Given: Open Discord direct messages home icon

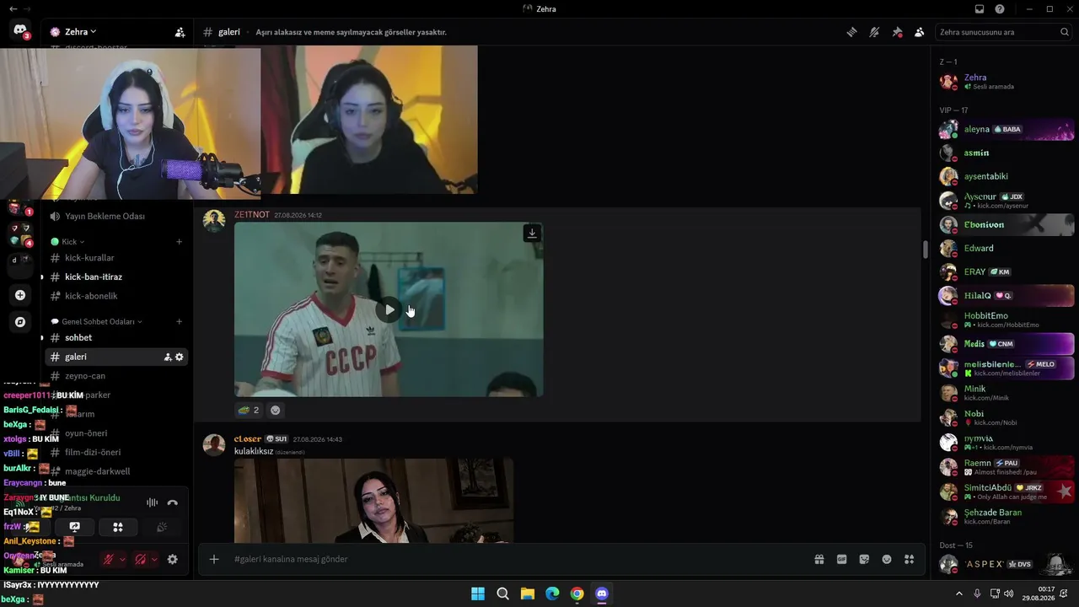Looking at the screenshot, I should click(20, 30).
